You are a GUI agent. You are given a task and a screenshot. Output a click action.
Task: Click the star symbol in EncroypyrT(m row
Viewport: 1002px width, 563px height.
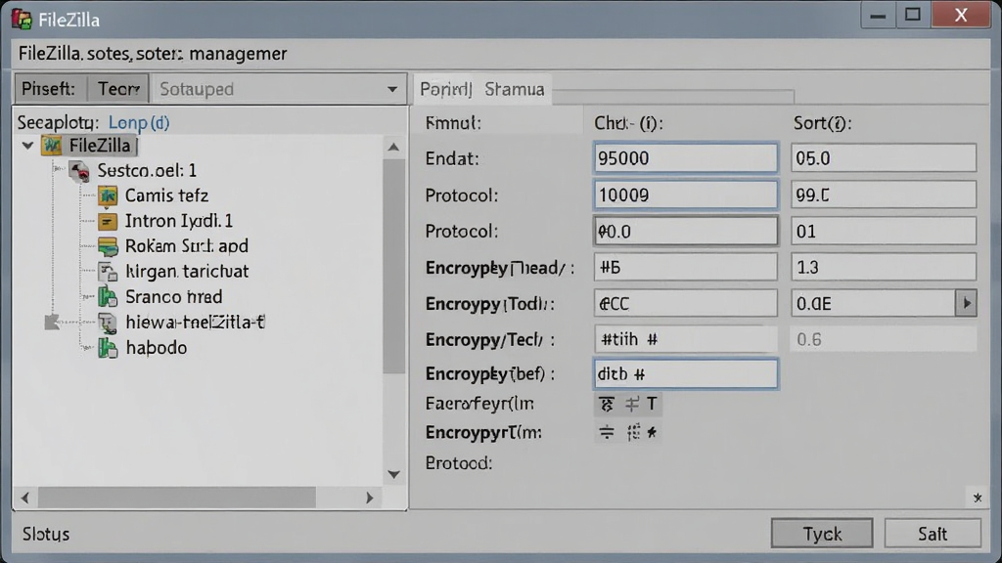651,433
